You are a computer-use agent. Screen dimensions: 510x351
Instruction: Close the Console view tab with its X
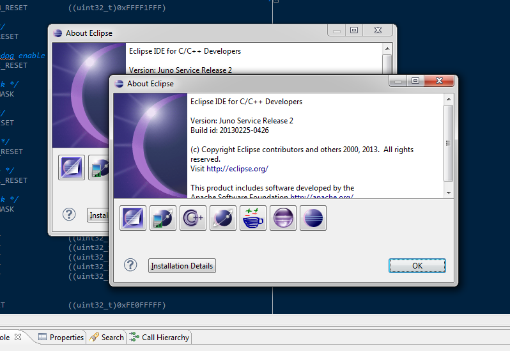18,336
